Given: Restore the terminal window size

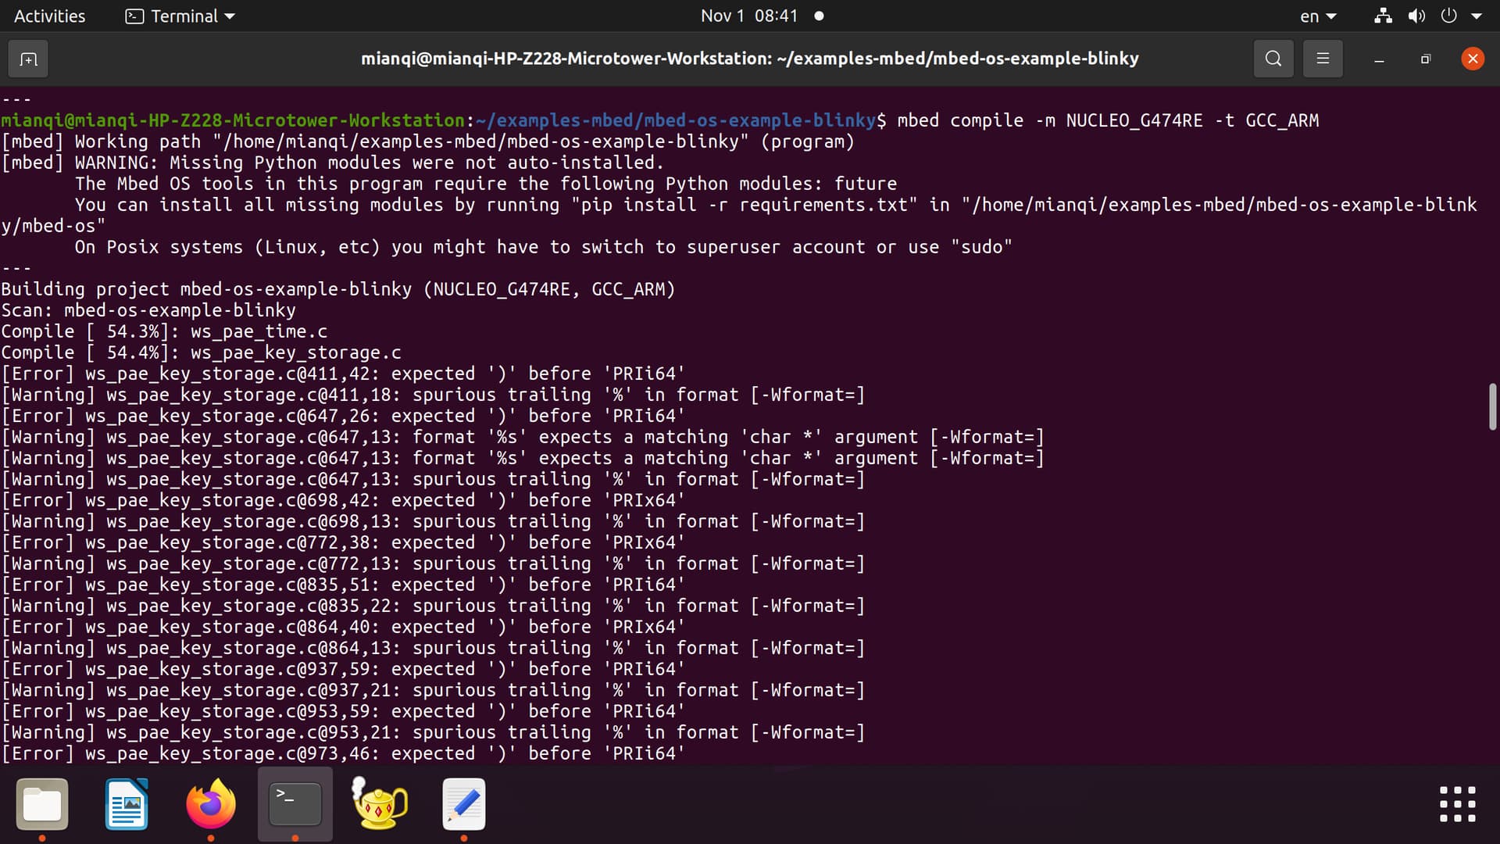Looking at the screenshot, I should [1425, 59].
